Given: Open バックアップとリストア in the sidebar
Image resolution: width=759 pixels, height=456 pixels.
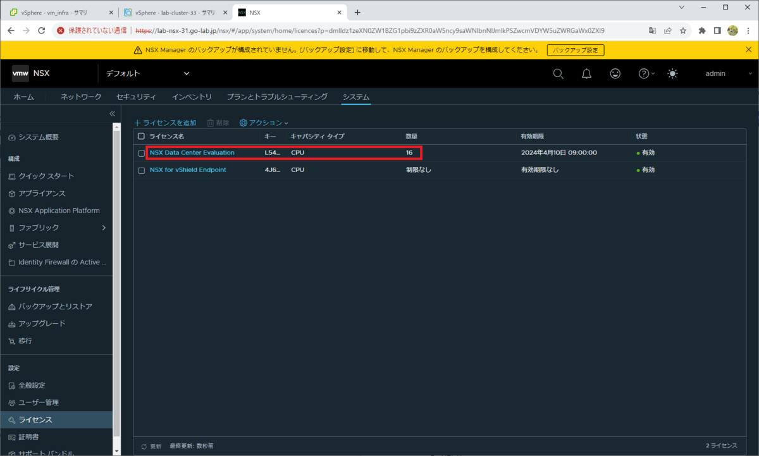Looking at the screenshot, I should click(x=56, y=306).
